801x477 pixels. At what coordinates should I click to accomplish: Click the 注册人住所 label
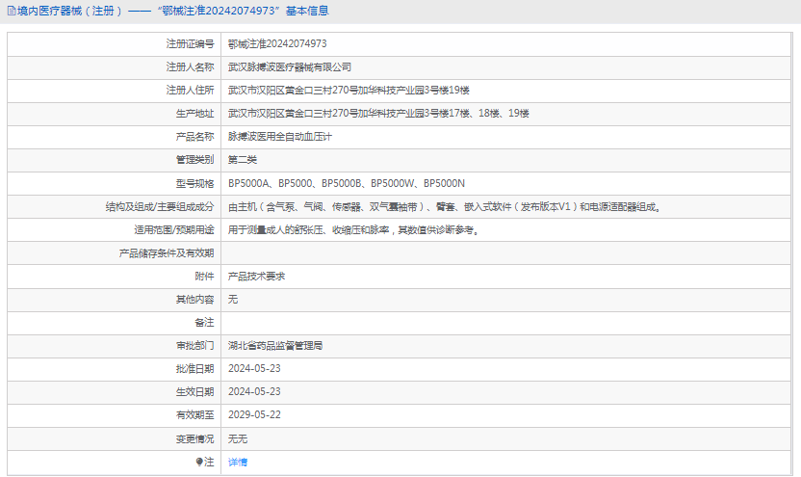[190, 91]
